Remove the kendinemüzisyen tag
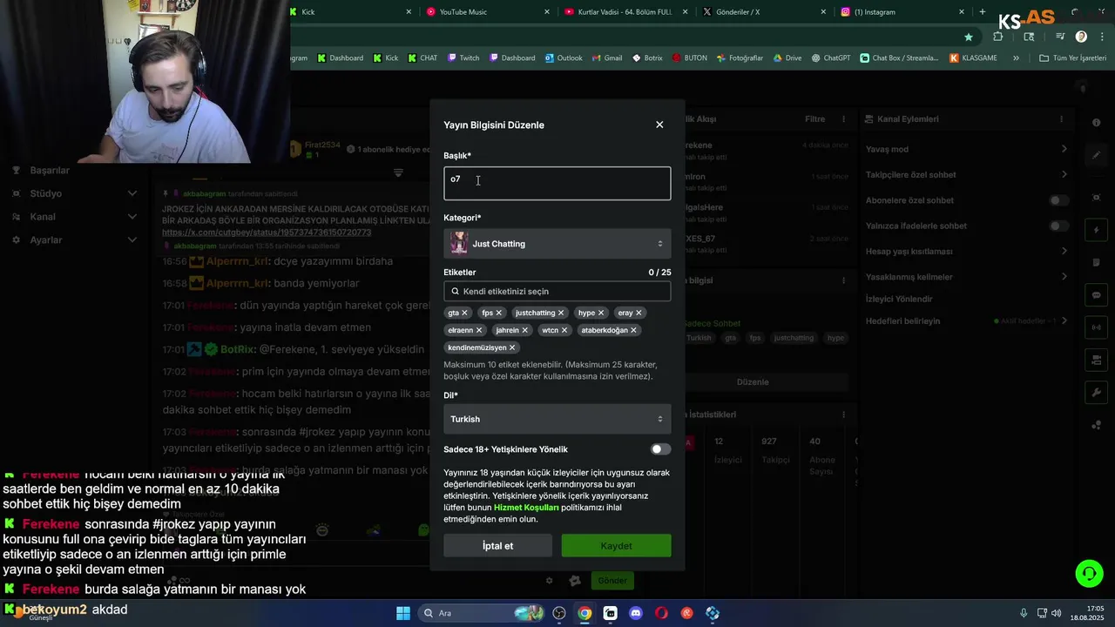Viewport: 1115px width, 627px height. click(x=512, y=347)
